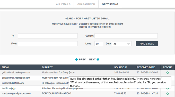Rescue the rcardomorgan@yandex.com email
Viewport: 175px width, 97px height.
pyautogui.click(x=168, y=94)
